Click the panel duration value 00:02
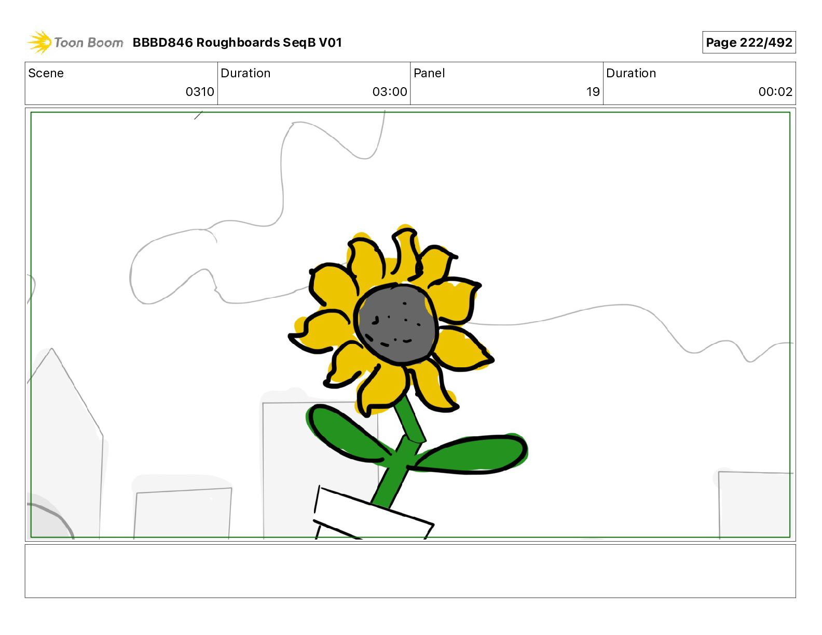This screenshot has width=822, height=635. (x=775, y=92)
